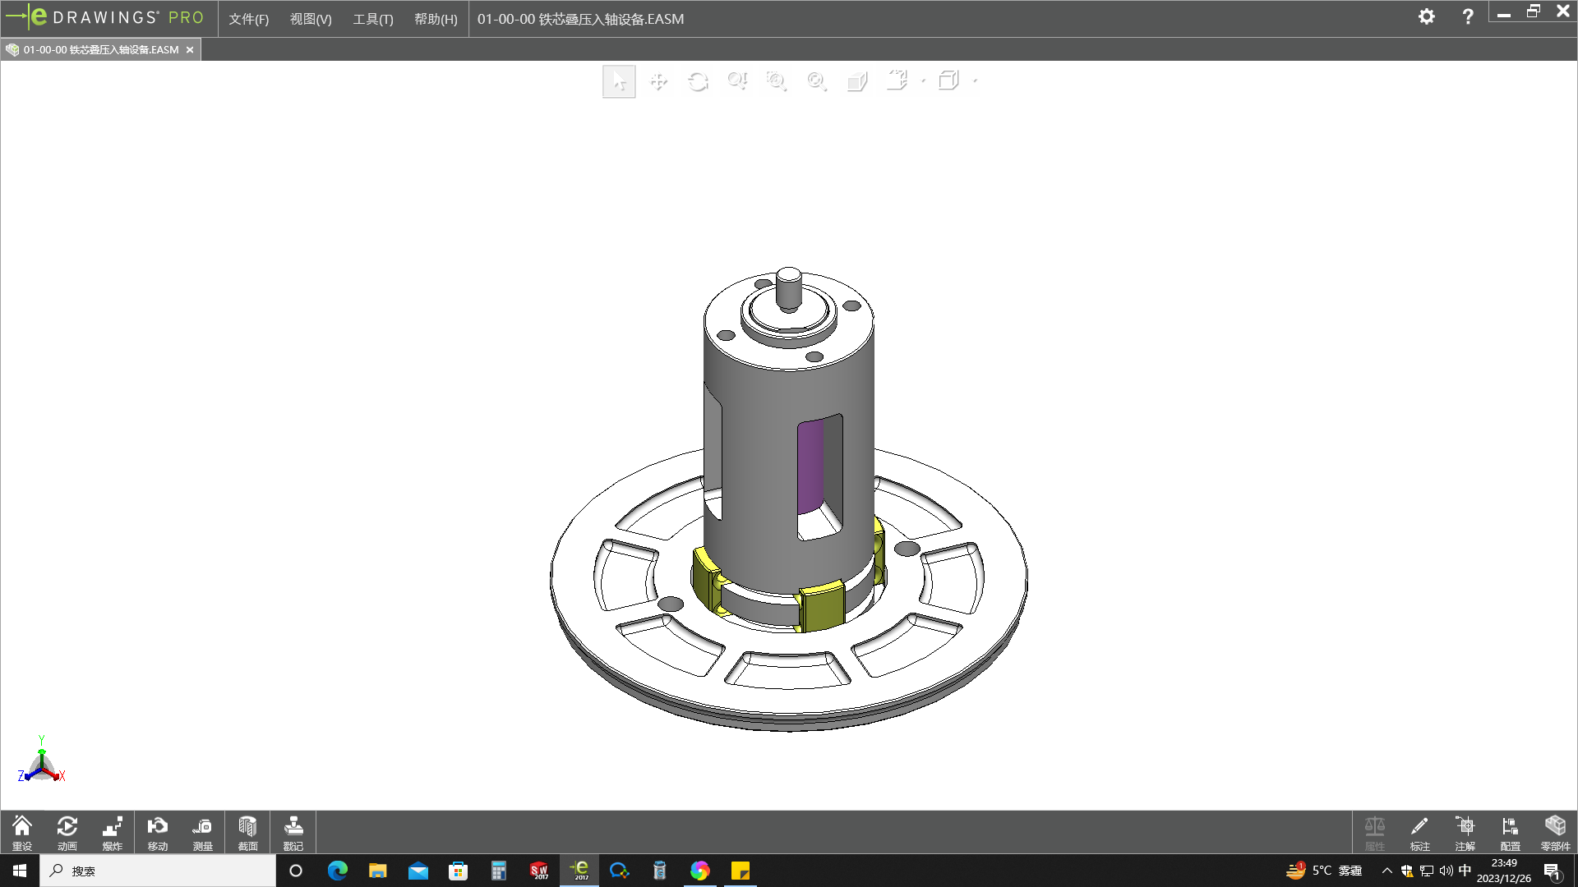
Task: Click the 属性 properties button
Action: [x=1374, y=833]
